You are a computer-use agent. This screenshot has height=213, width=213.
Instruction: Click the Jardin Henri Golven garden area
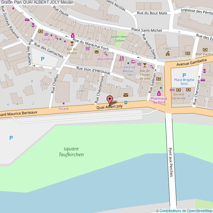pyautogui.click(x=120, y=39)
